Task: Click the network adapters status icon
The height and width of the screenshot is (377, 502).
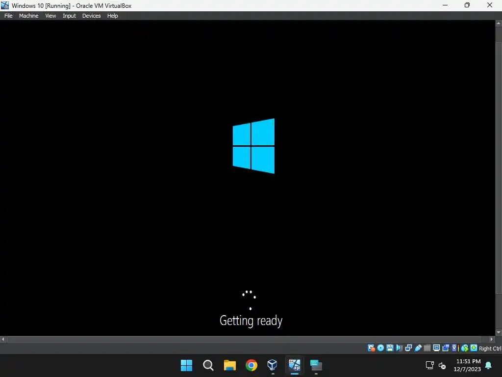Action: 408,348
